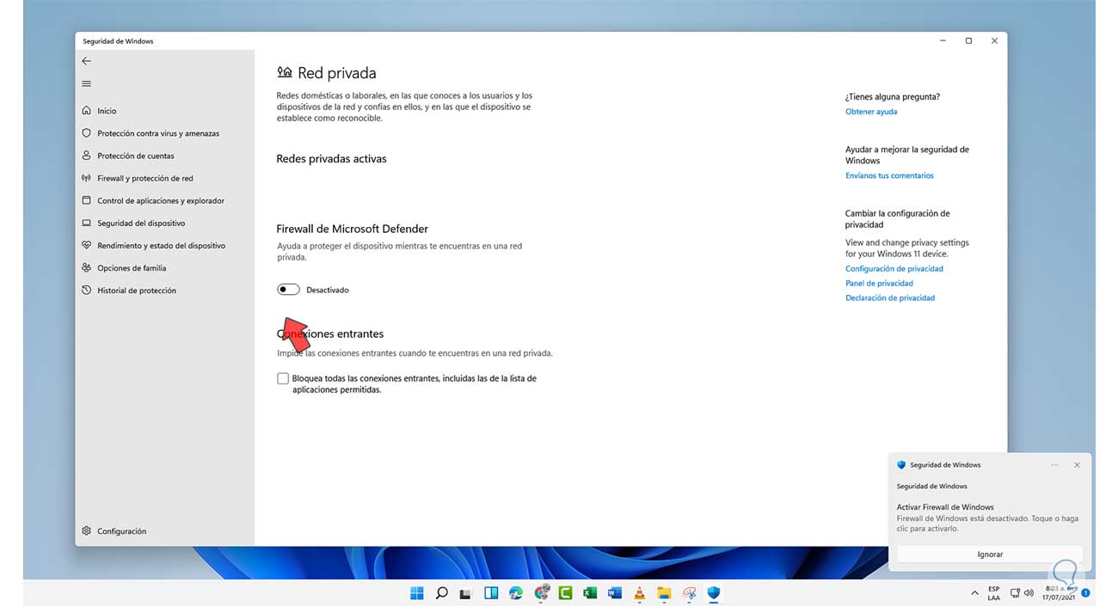This screenshot has width=1118, height=606.
Task: Open Configuración de privacidad link
Action: (x=894, y=269)
